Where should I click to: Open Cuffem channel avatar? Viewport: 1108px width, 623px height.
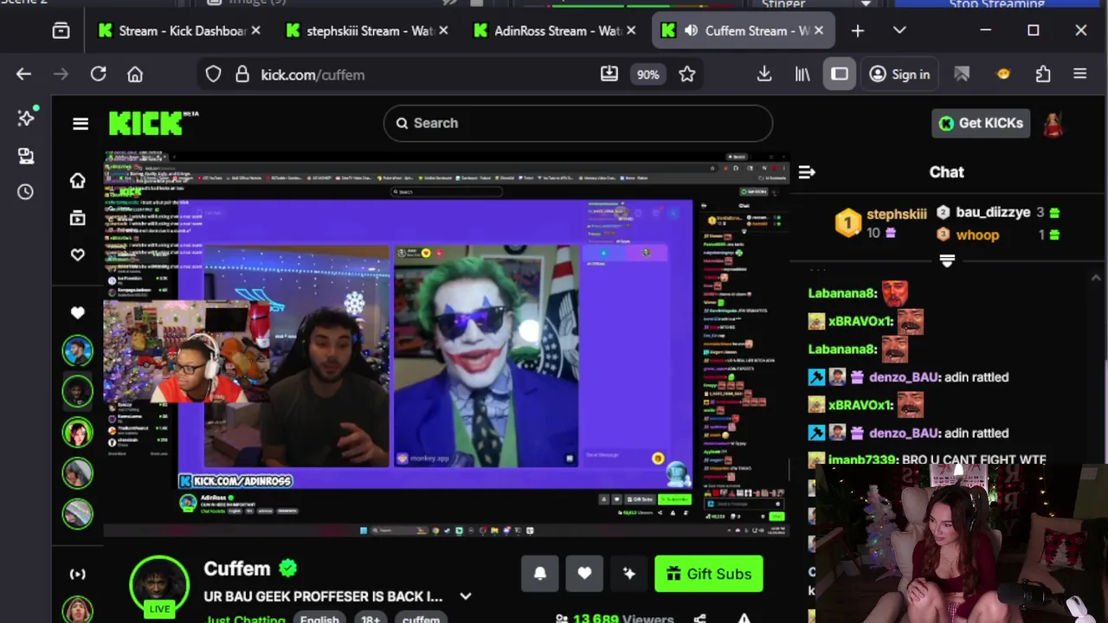pos(159,586)
